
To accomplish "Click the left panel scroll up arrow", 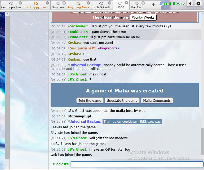I will coord(7,14).
